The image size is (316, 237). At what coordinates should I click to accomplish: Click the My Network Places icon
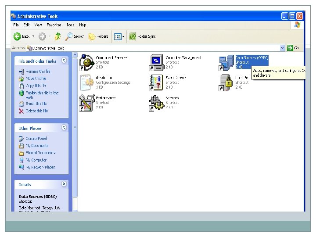pyautogui.click(x=22, y=167)
